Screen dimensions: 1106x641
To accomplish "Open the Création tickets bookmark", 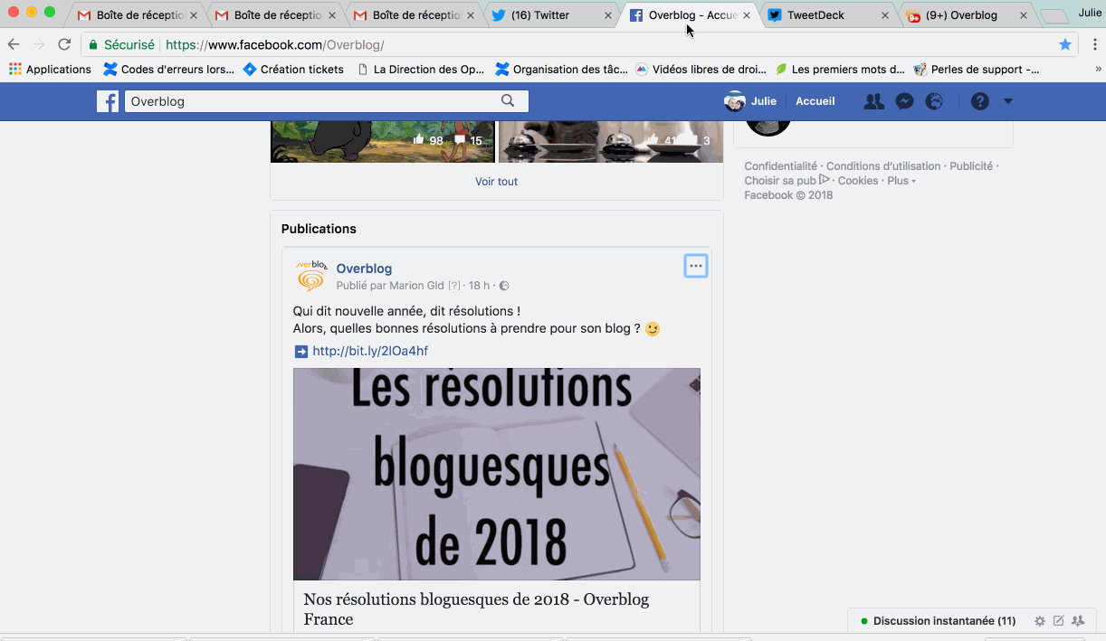I will click(x=293, y=69).
